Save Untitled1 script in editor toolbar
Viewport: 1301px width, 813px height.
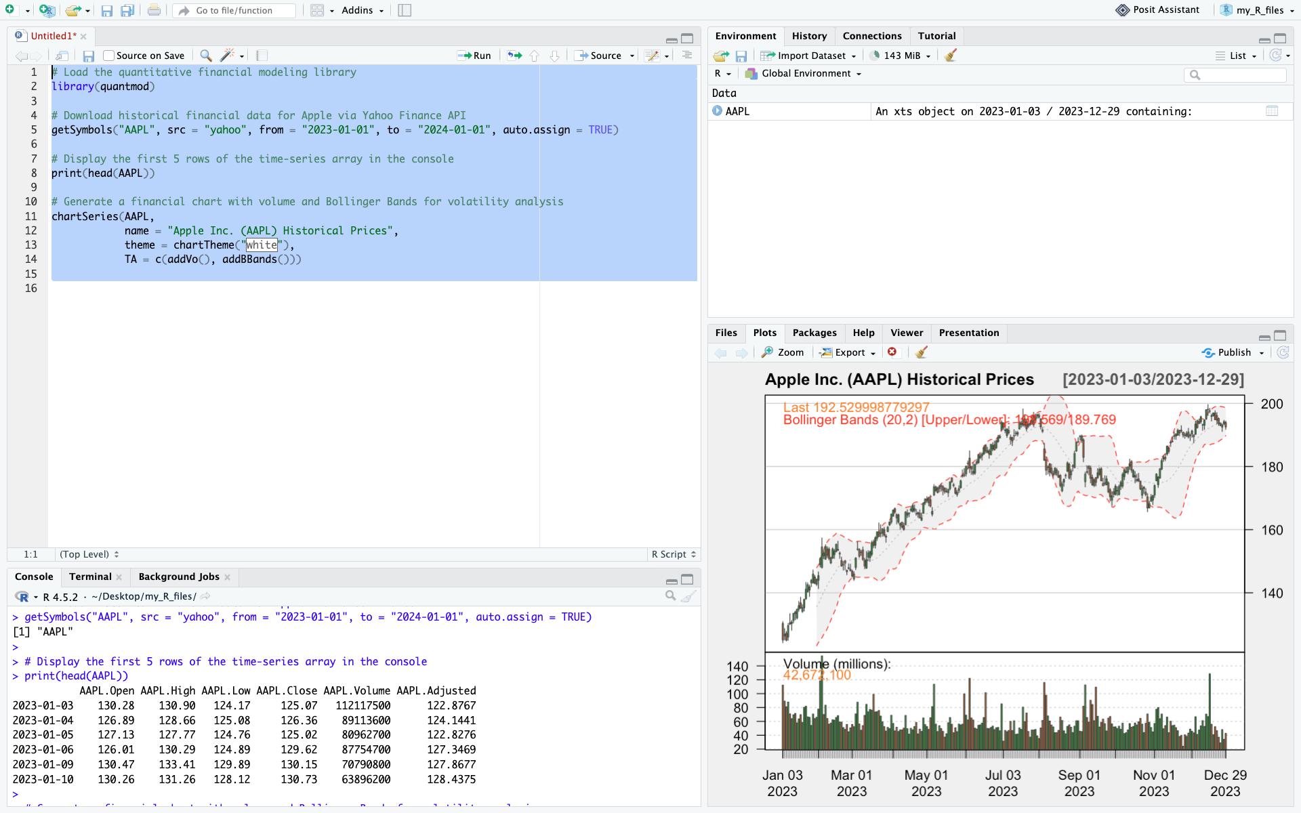tap(89, 56)
